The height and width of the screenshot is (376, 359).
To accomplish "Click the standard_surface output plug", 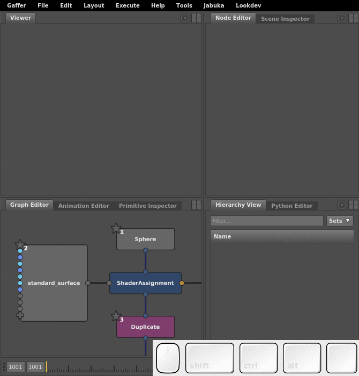I will (87, 283).
